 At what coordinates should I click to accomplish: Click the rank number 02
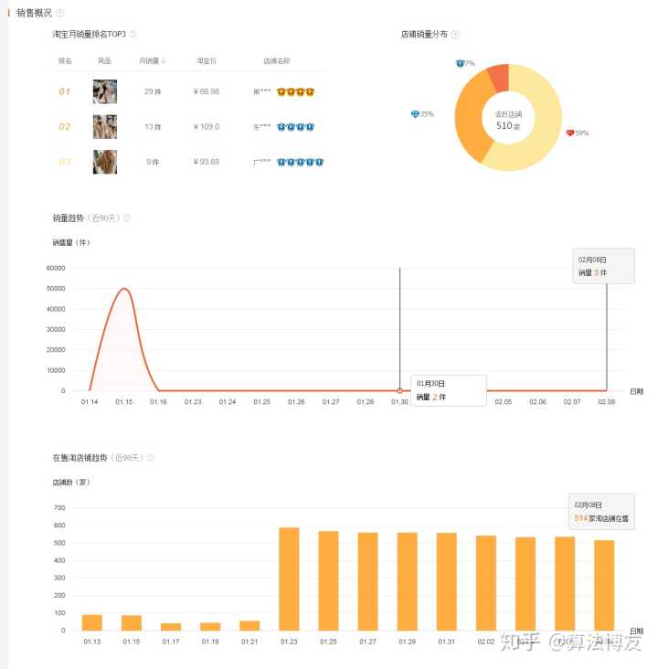click(65, 127)
